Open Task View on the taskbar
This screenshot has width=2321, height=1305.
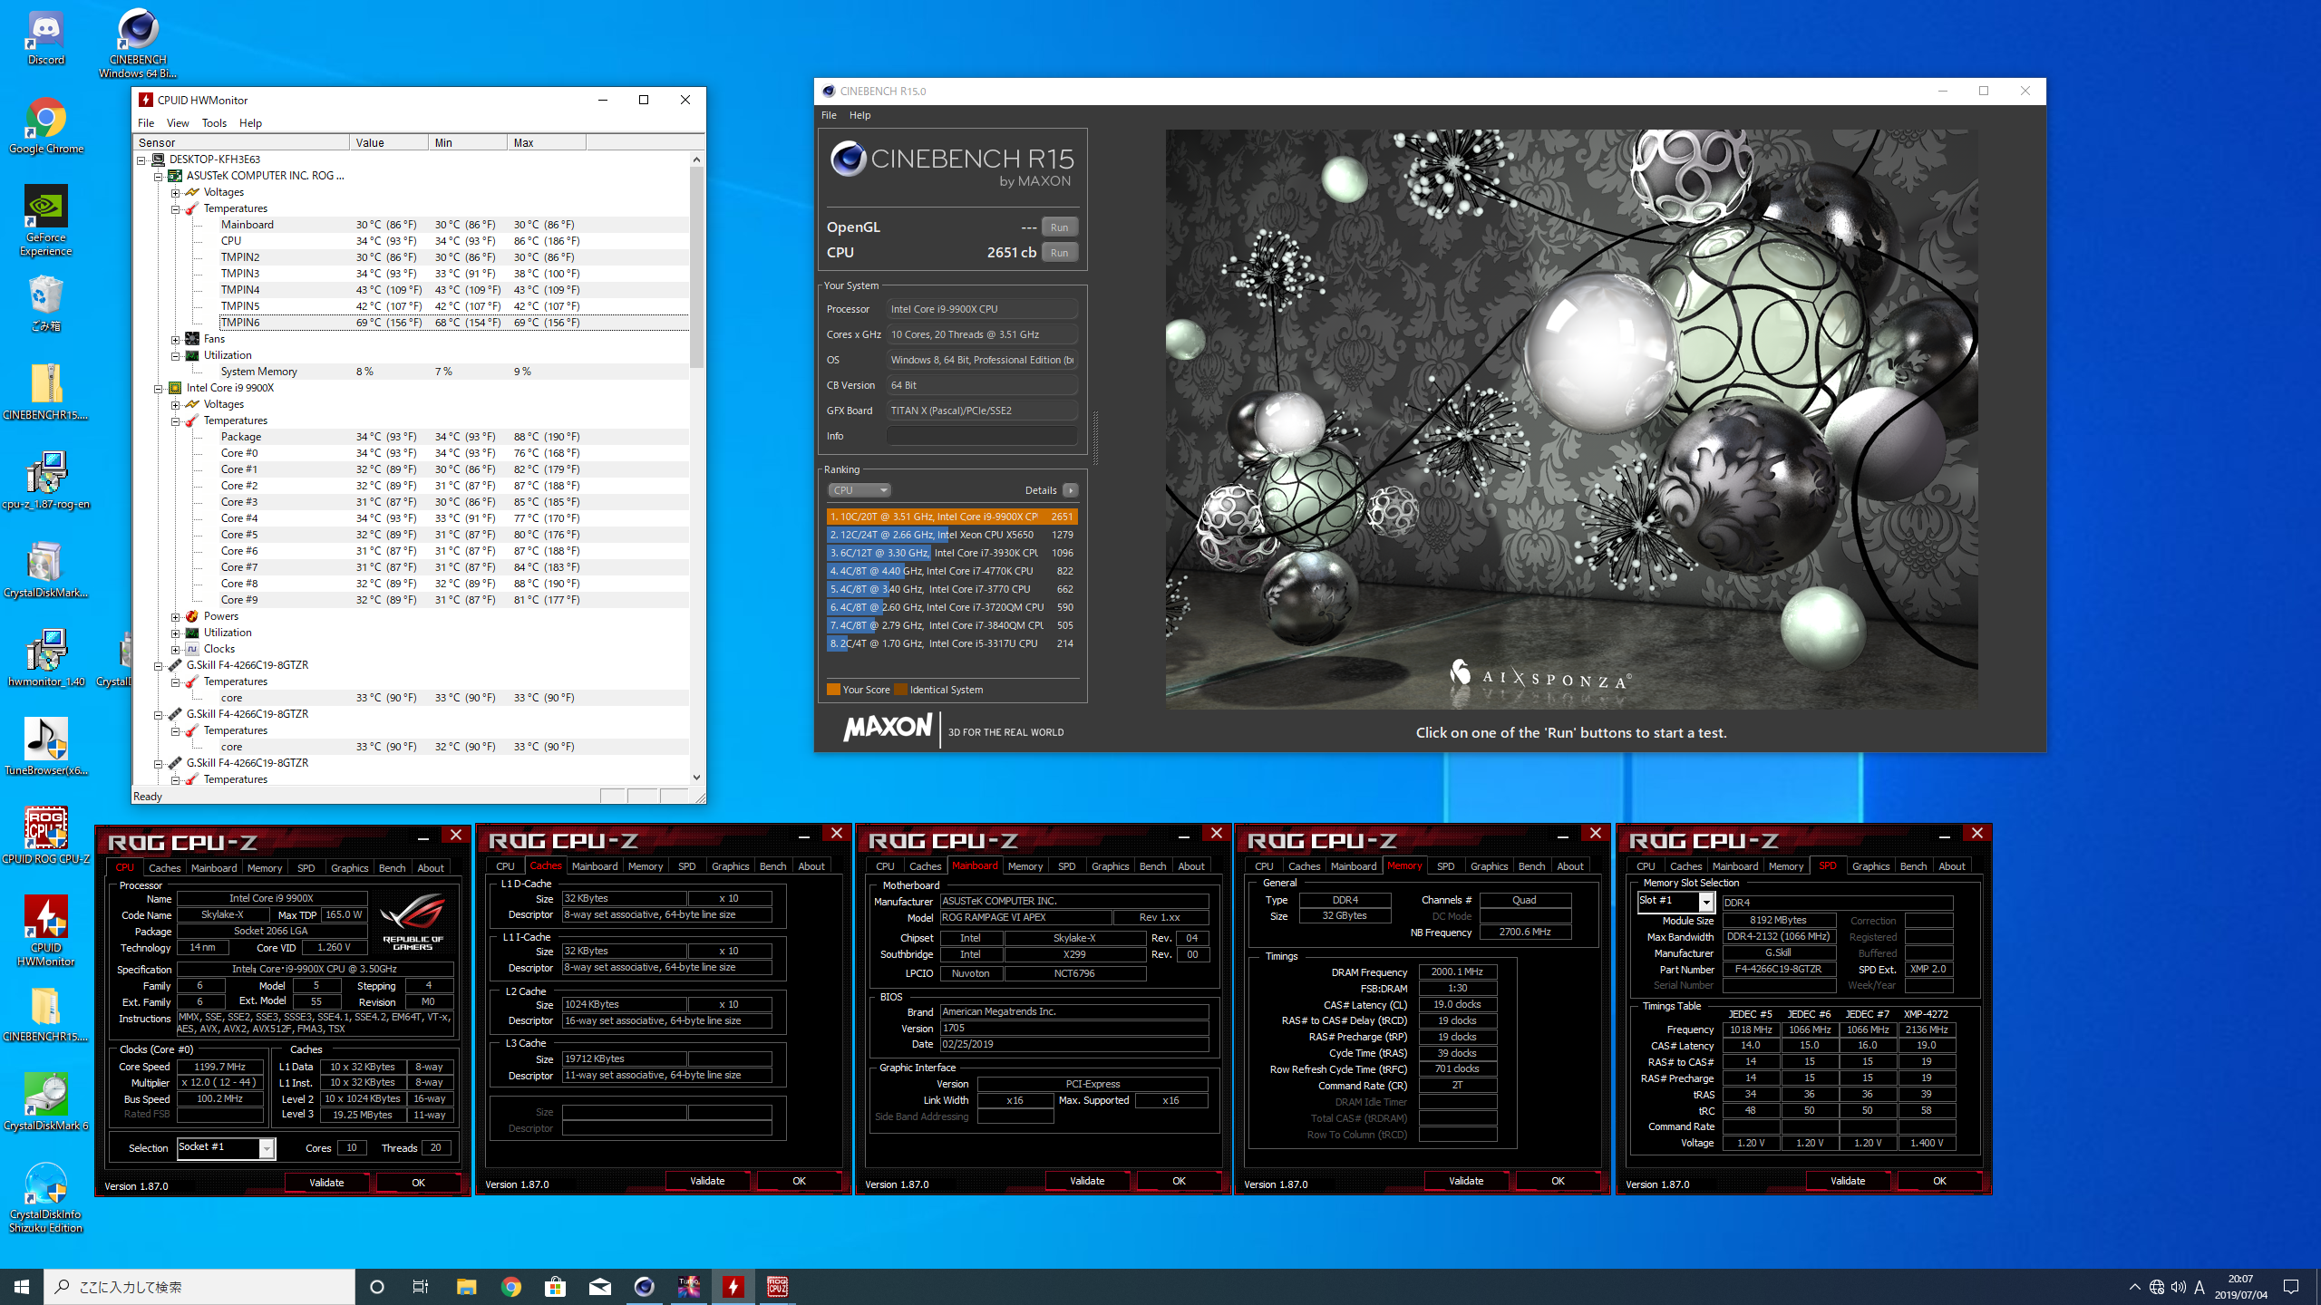click(x=421, y=1287)
